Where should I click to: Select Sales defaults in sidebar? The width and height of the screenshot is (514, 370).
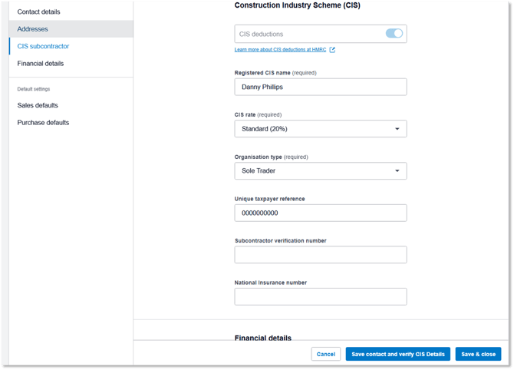point(38,105)
